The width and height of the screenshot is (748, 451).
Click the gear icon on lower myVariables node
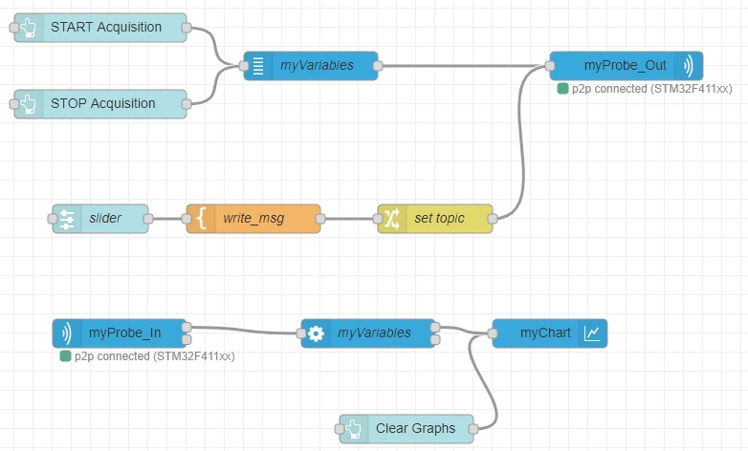click(316, 333)
